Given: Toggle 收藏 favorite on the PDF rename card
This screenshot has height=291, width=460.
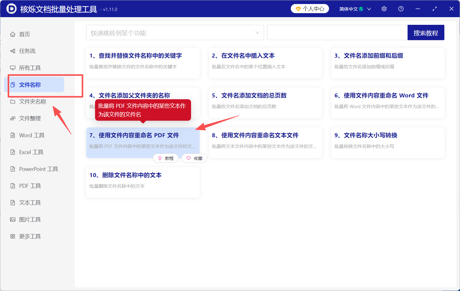Looking at the screenshot, I should tap(194, 158).
